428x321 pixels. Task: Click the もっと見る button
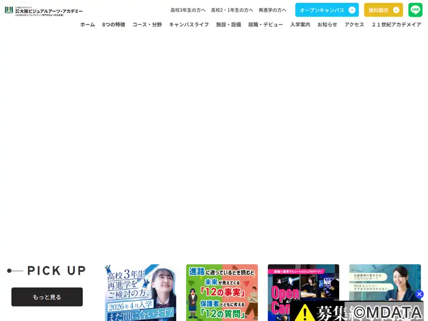pos(47,297)
